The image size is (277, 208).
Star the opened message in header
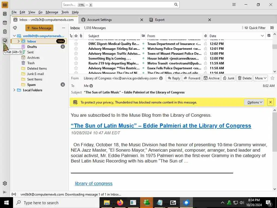[272, 78]
